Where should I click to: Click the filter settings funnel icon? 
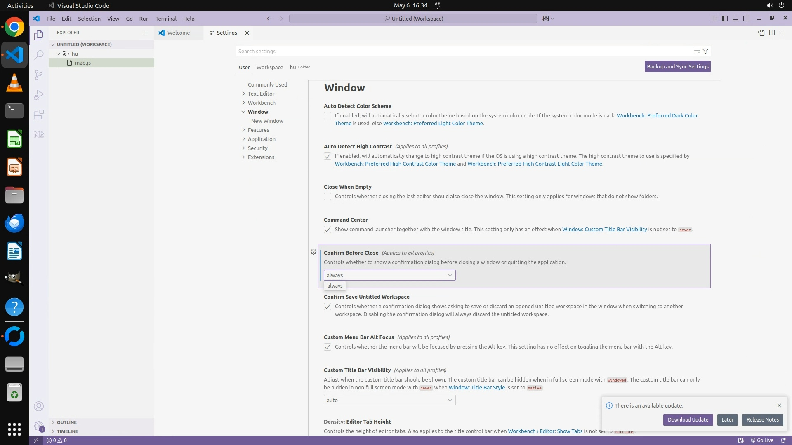tap(705, 51)
